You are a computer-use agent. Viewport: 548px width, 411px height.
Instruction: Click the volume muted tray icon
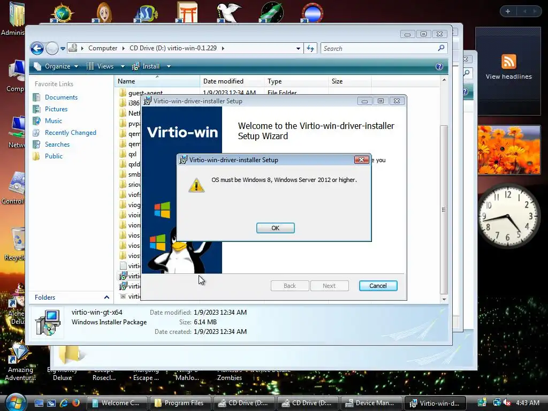(x=507, y=403)
